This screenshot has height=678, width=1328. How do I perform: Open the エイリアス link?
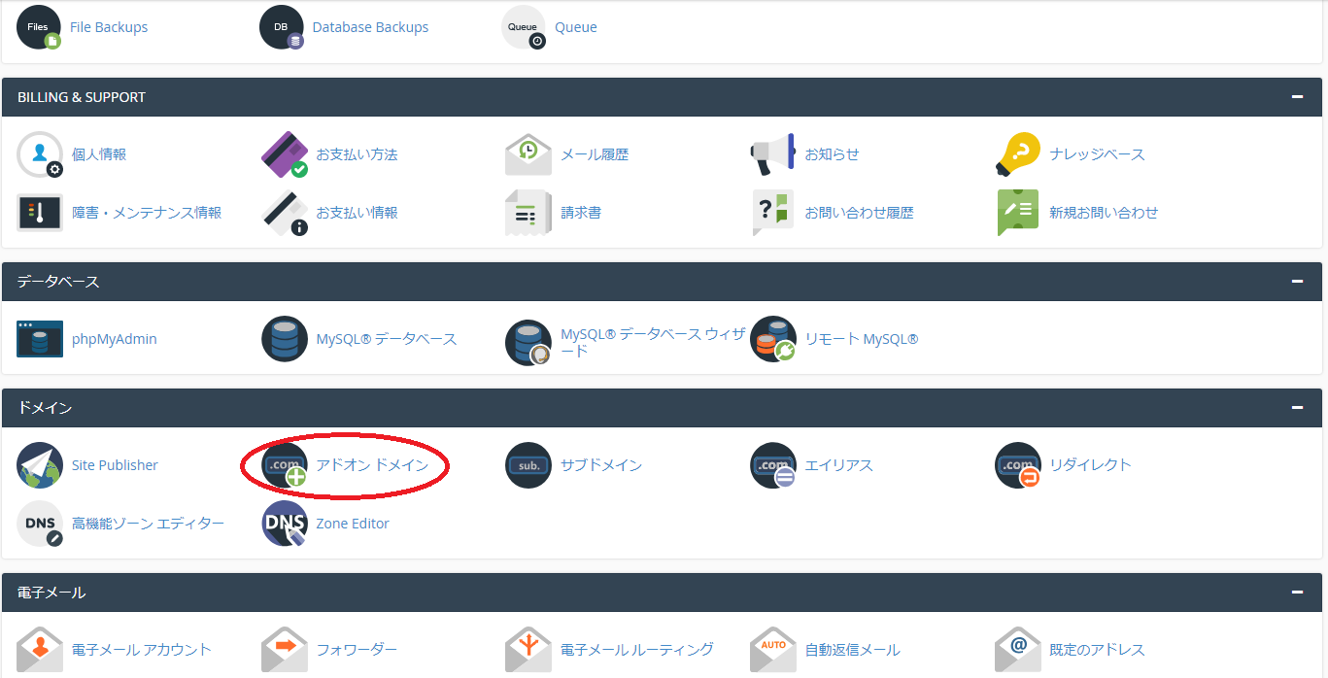(838, 465)
